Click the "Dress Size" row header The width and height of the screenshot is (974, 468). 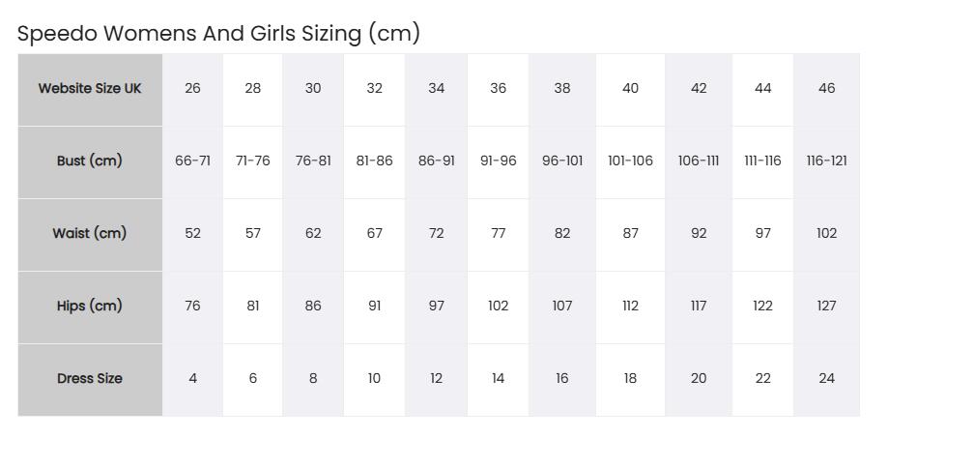[x=90, y=378]
